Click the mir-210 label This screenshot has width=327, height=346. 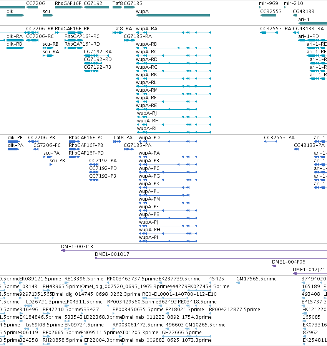pos(294,3)
